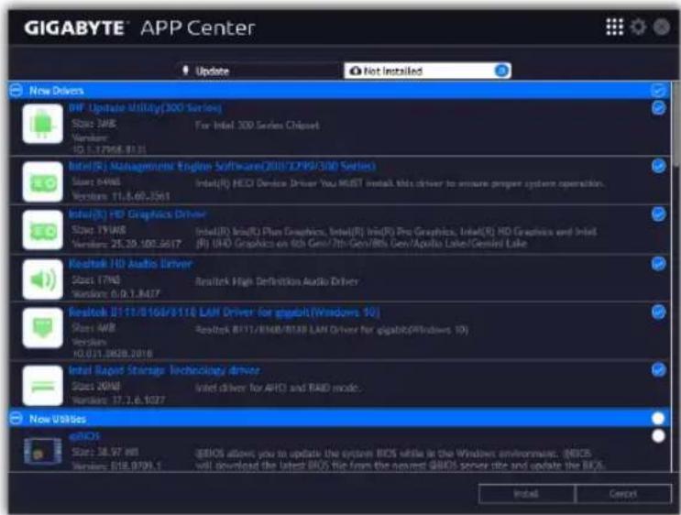Click the Cancel button

tap(623, 494)
